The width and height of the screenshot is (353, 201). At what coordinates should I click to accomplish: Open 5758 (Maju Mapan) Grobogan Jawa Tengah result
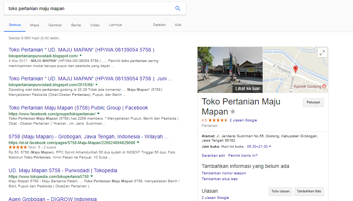[x=89, y=137]
